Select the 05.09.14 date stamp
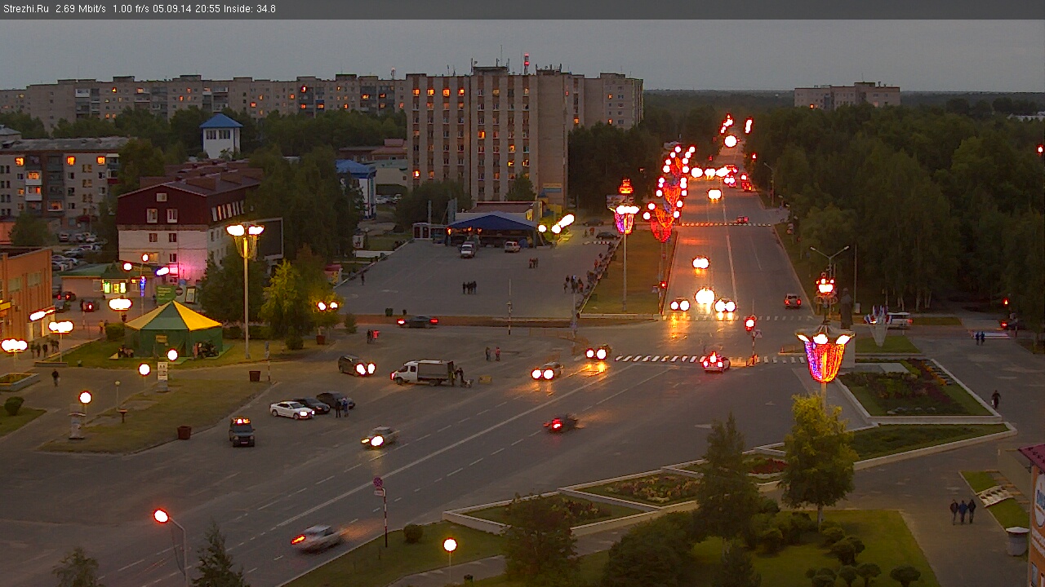The image size is (1045, 587). click(173, 9)
